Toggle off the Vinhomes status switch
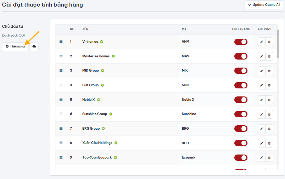Screen dimensions: 285x179 coord(241,42)
